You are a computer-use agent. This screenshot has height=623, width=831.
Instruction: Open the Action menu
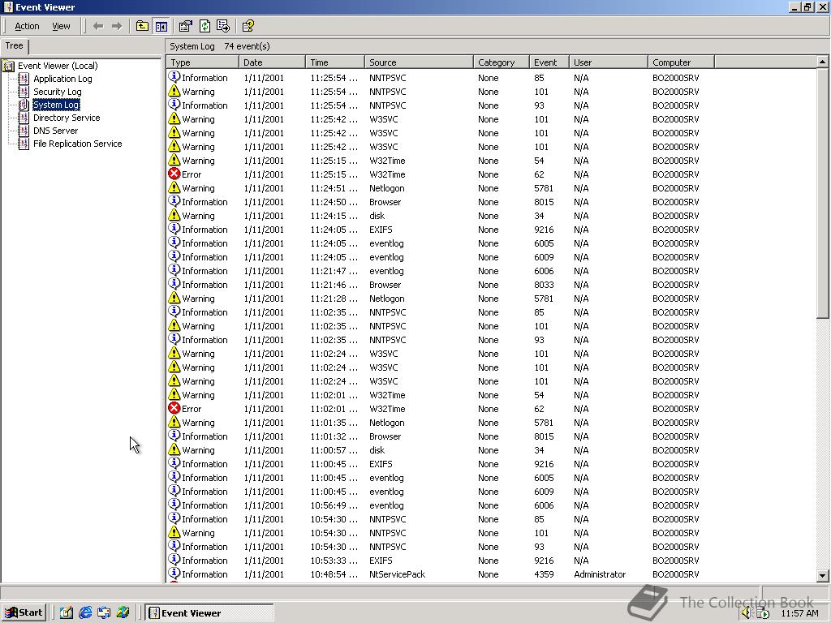coord(27,26)
